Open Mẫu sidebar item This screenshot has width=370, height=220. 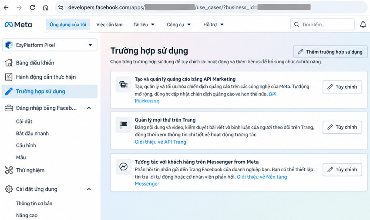tap(21, 157)
